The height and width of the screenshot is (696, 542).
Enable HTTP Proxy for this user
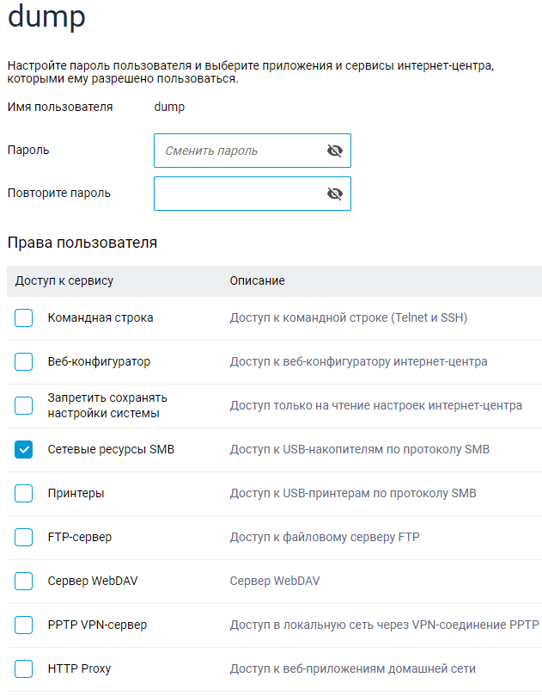23,668
